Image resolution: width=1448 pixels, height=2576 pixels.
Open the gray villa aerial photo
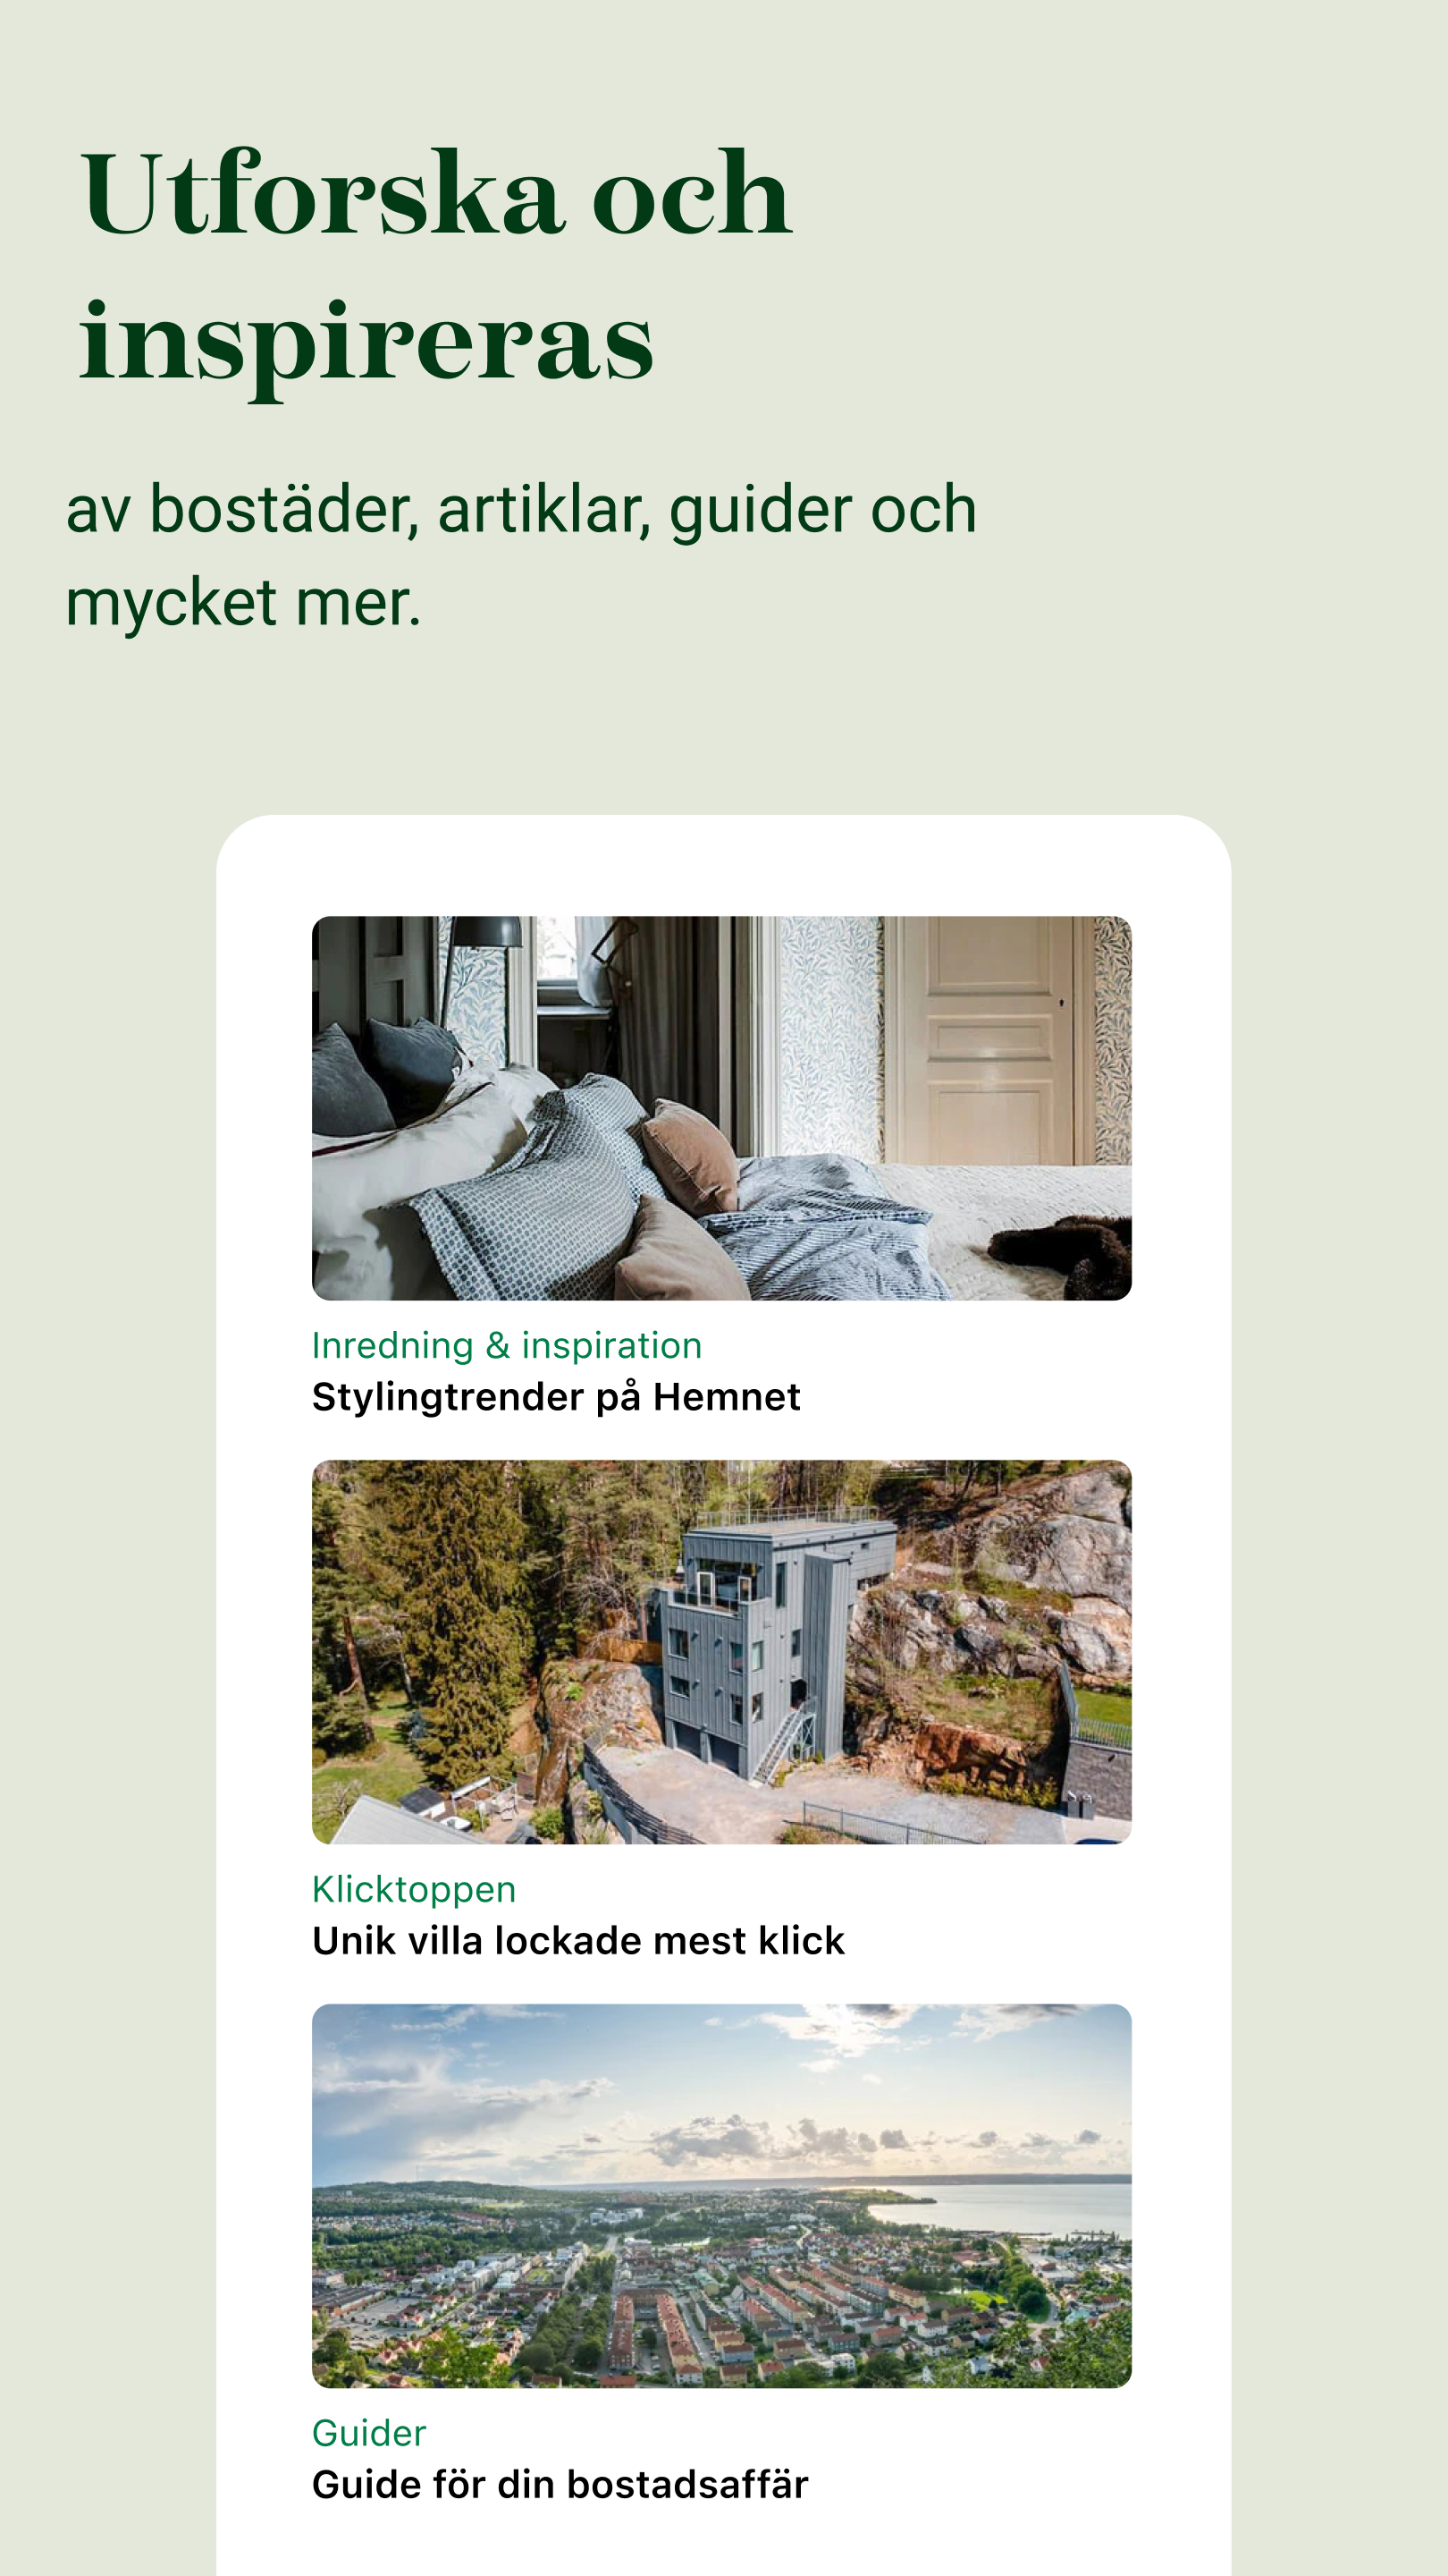pos(721,1652)
